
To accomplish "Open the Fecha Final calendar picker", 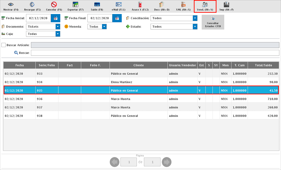I will tap(117, 18).
